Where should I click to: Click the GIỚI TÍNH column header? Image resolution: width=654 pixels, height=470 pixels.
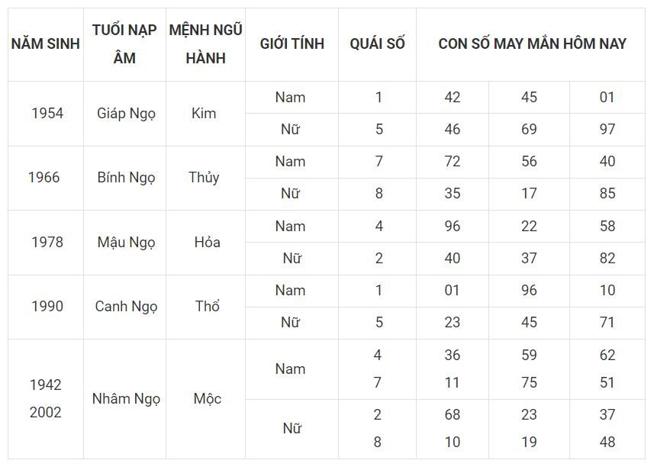pos(292,43)
